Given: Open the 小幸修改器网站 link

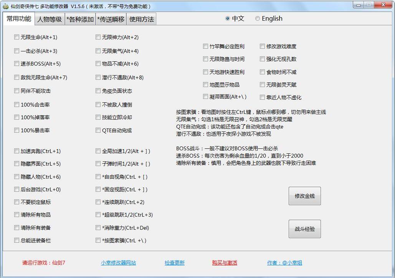Looking at the screenshot, I should [x=118, y=263].
